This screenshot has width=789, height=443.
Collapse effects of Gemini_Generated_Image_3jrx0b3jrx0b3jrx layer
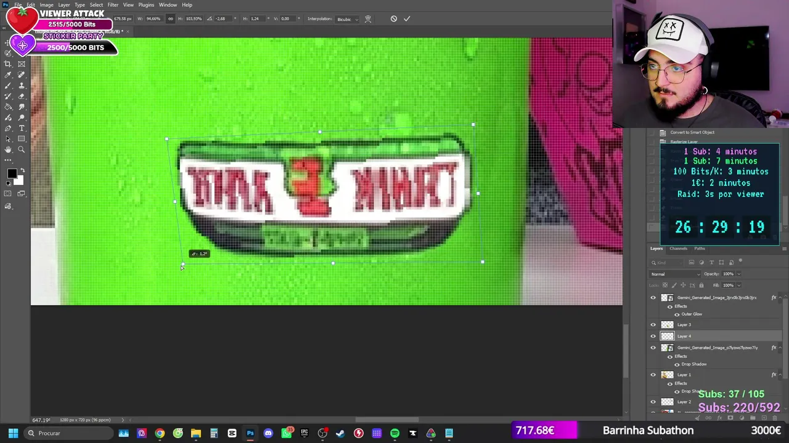(780, 298)
